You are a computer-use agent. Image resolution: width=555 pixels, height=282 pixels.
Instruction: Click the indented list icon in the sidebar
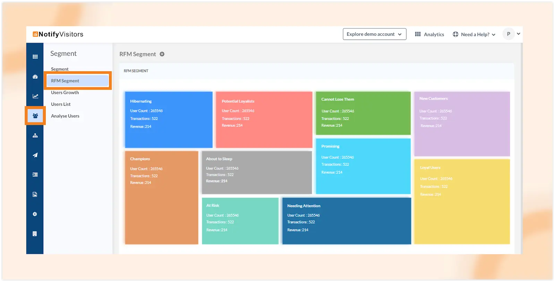click(35, 175)
